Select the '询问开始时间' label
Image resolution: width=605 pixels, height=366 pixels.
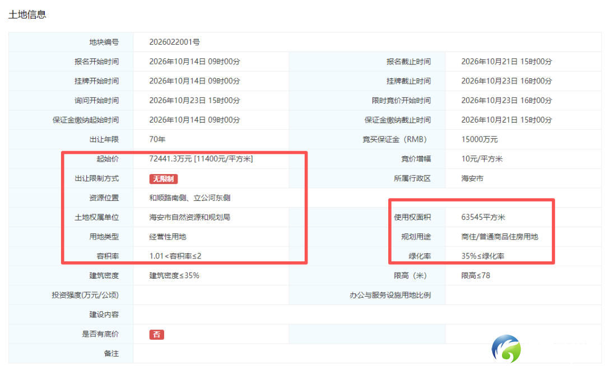click(x=97, y=101)
